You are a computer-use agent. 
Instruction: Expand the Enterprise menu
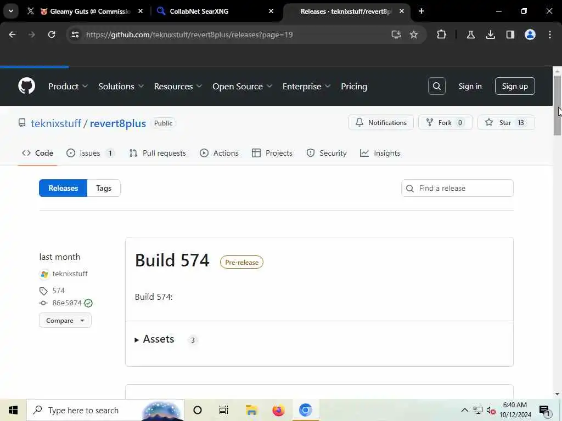306,86
